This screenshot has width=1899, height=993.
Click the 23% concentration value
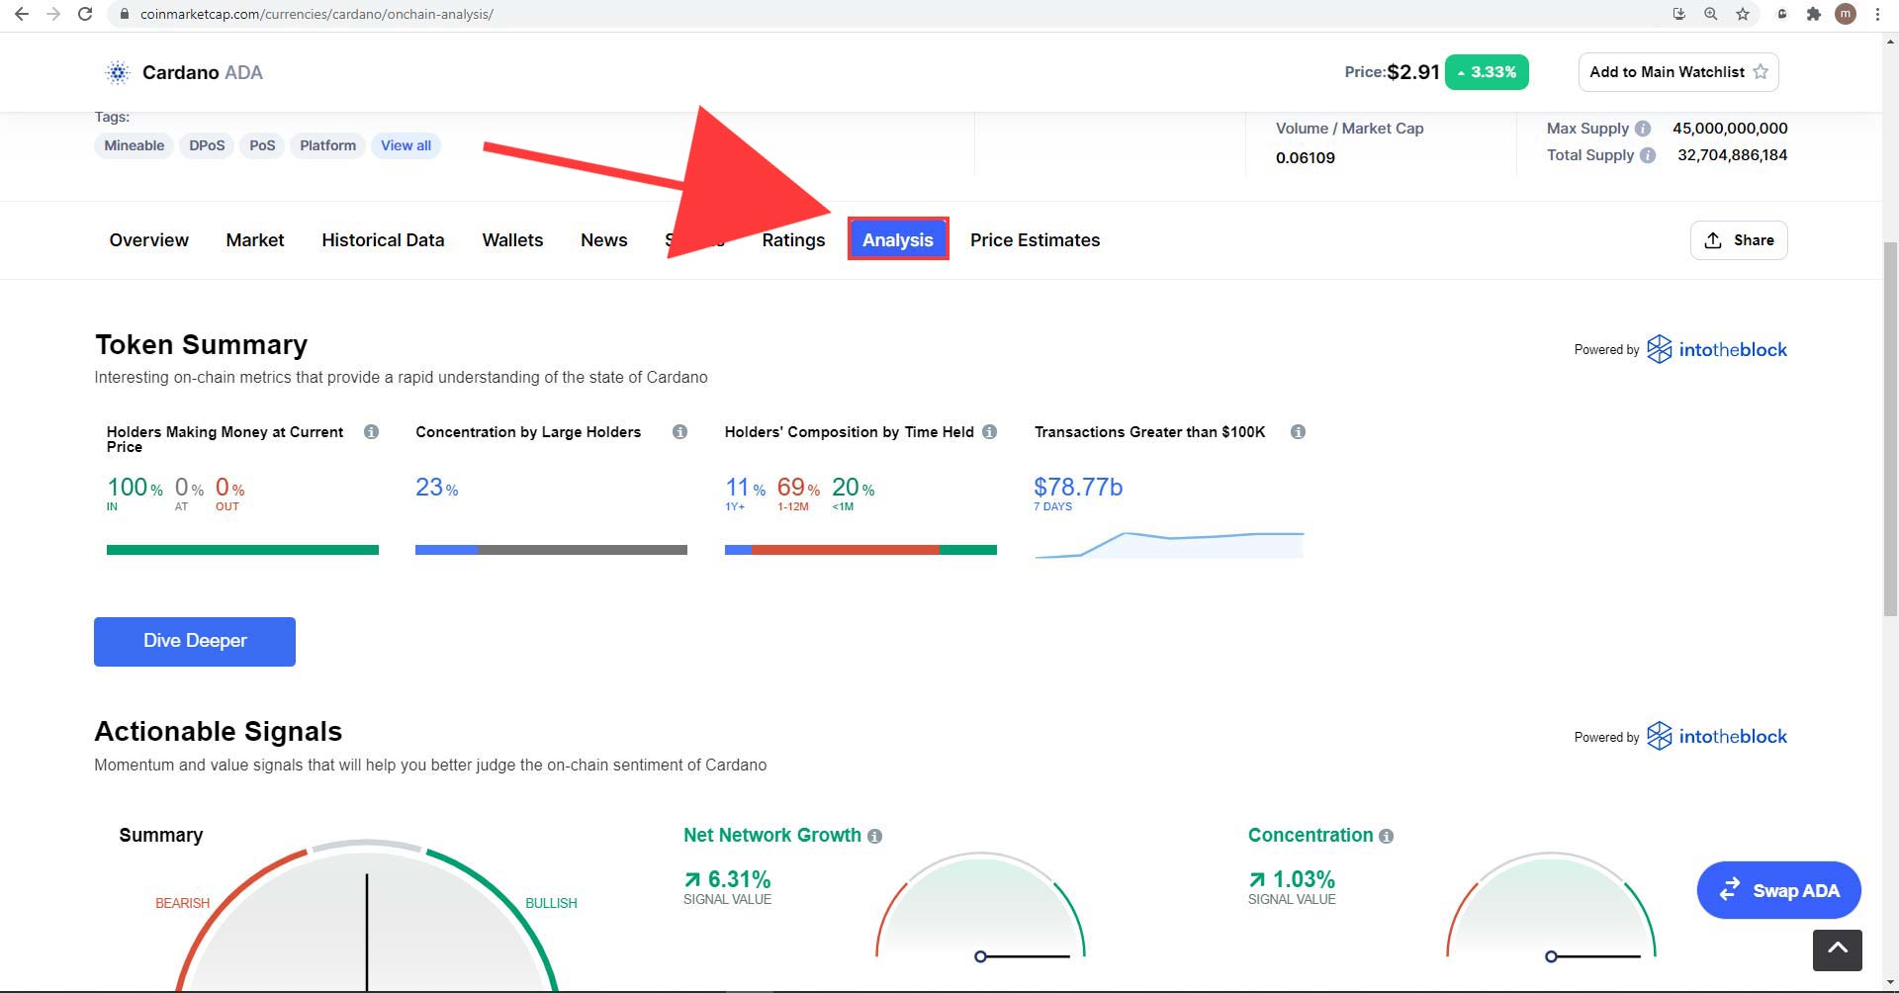point(436,488)
